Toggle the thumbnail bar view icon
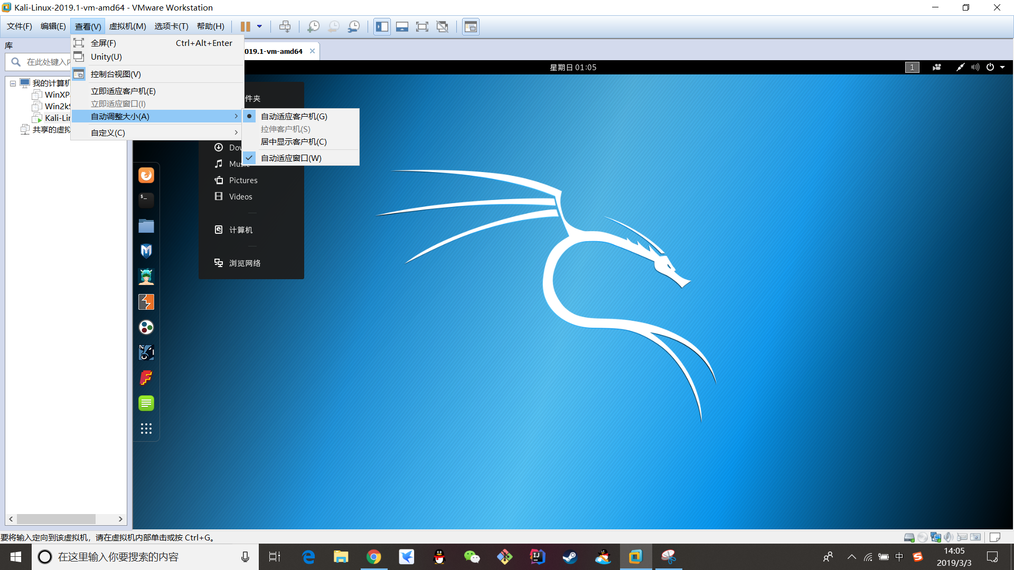Image resolution: width=1014 pixels, height=570 pixels. (x=402, y=26)
